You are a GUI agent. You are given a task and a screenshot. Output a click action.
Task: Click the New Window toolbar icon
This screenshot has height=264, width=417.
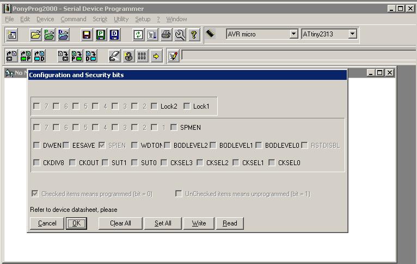11,35
